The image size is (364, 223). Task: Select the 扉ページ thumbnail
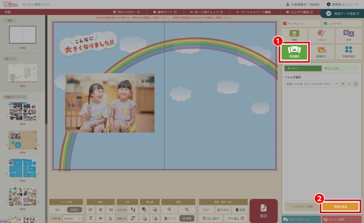23,73
